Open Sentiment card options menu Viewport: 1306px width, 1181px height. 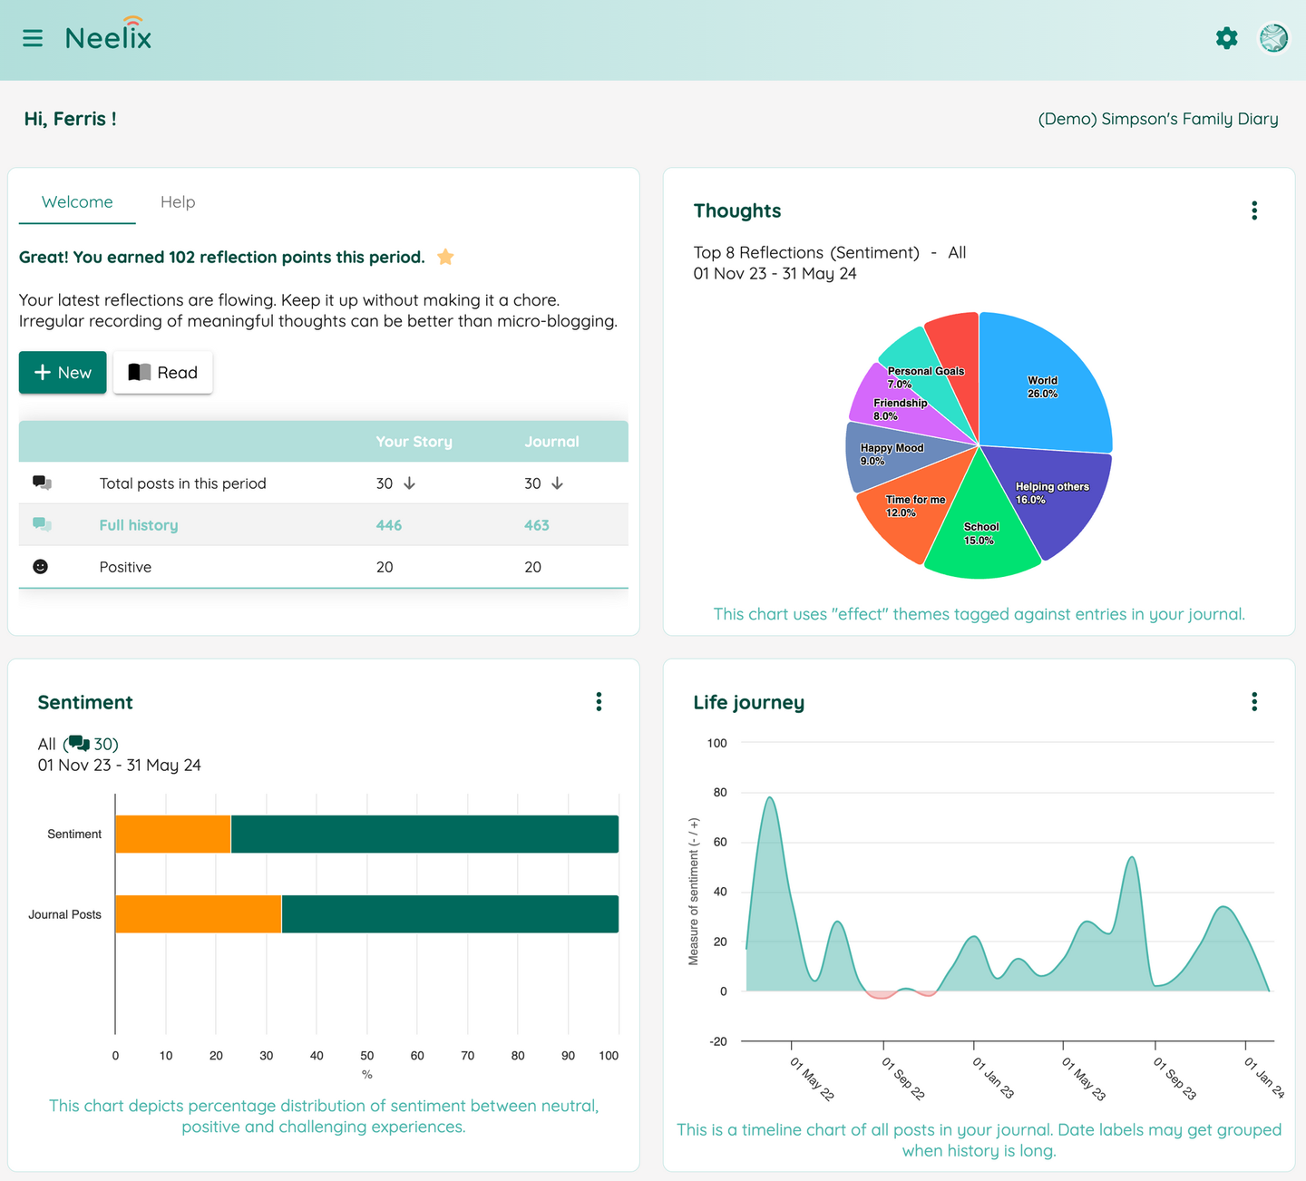[x=599, y=701]
